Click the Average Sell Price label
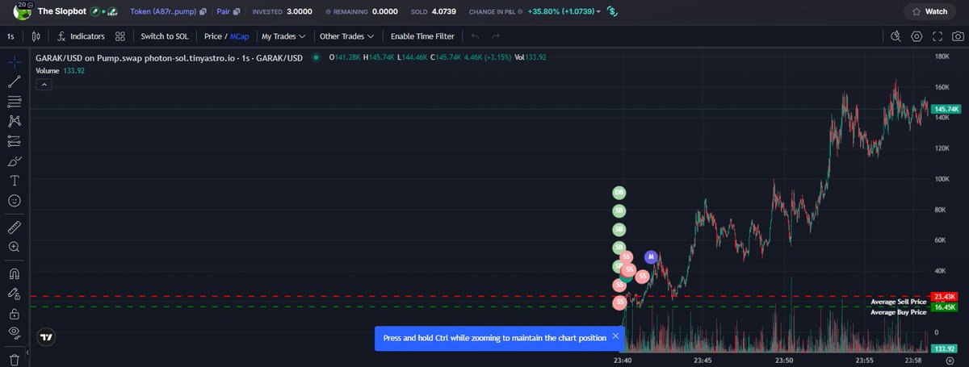 (x=898, y=301)
